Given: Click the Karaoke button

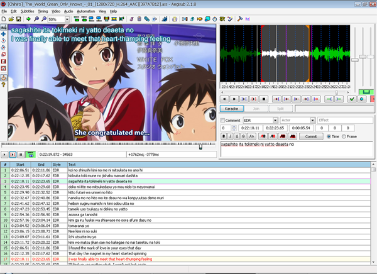Looking at the screenshot, I should tap(231, 109).
